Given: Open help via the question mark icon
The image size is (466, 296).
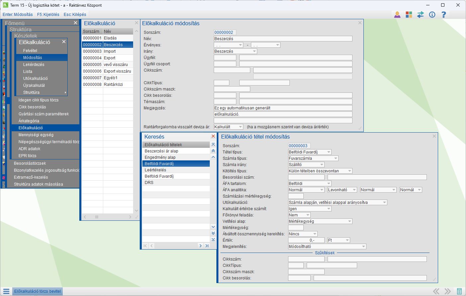Looking at the screenshot, I should pos(443,15).
